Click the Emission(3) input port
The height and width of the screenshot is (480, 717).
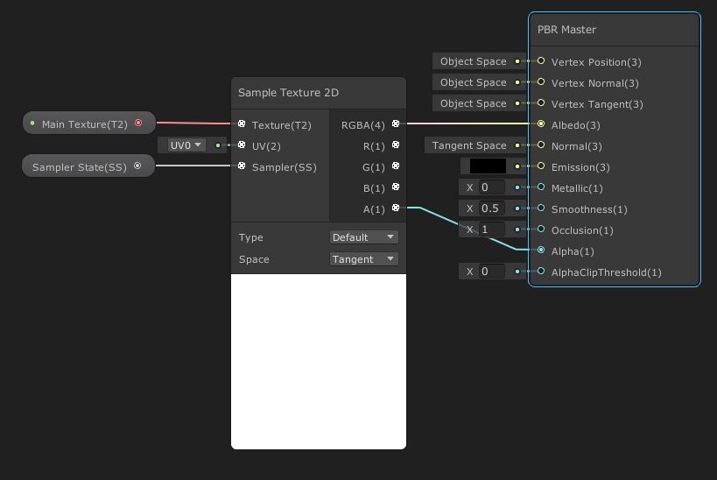[541, 166]
